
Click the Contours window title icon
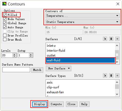coord(4,4)
